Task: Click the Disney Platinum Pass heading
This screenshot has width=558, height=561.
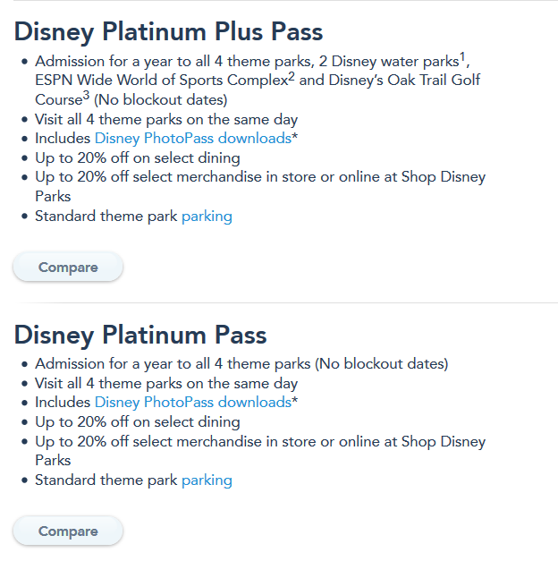Action: 140,336
